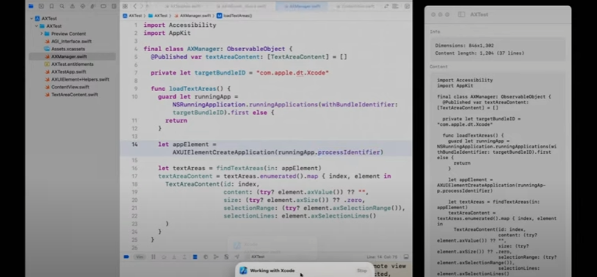Viewport: 597px width, 277px height.
Task: Click loadTextAreas() in the jump bar
Action: (x=237, y=15)
